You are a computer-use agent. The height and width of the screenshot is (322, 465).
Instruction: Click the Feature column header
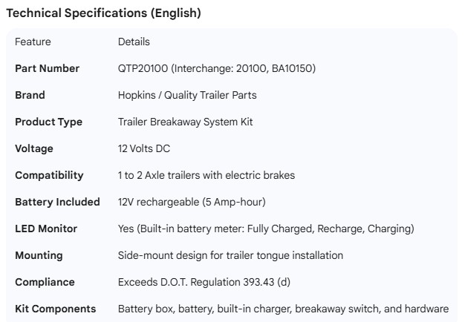pos(33,42)
